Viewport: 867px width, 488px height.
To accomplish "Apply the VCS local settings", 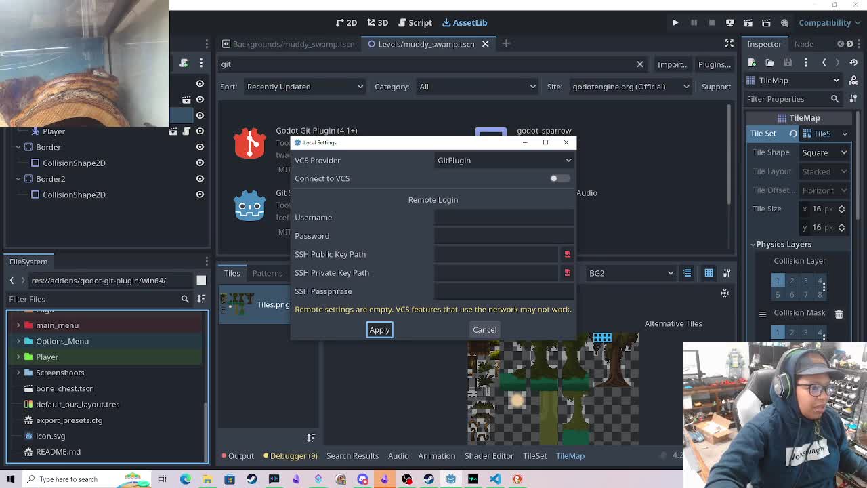I will pos(379,329).
